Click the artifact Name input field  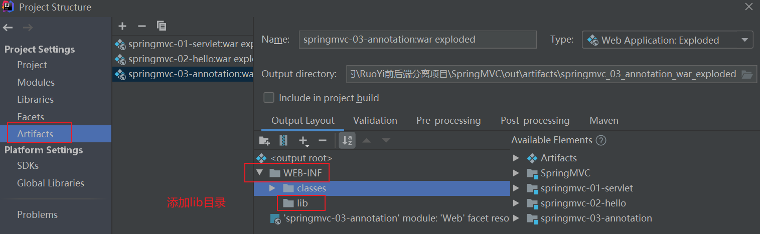tap(417, 40)
